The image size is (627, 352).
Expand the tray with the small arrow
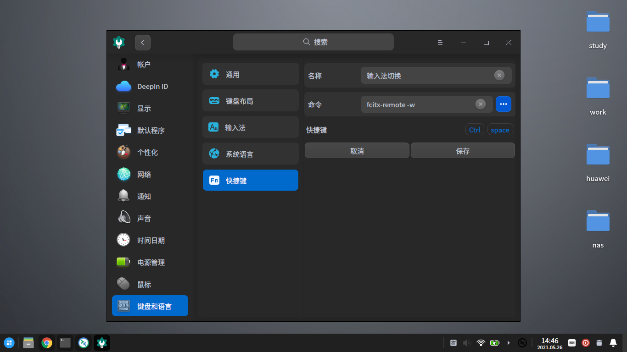click(509, 343)
